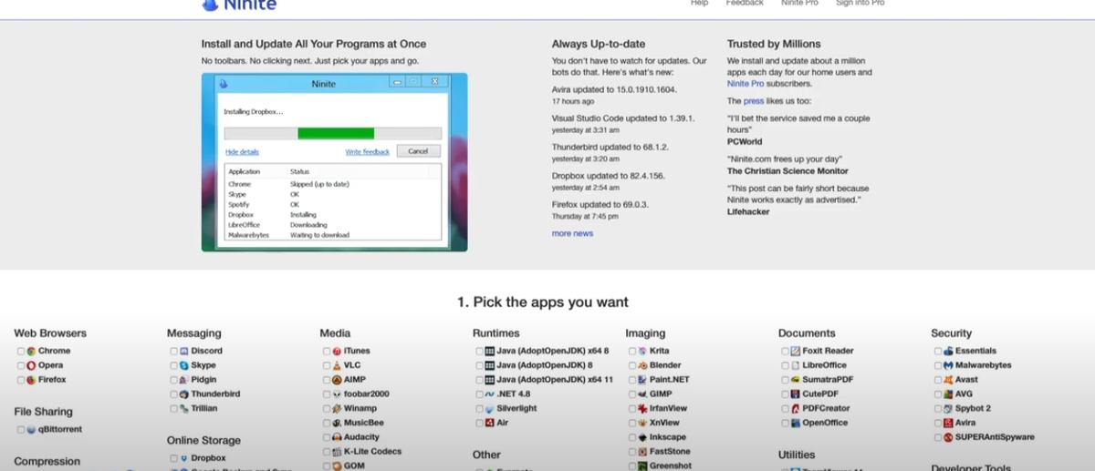Click the red Adobe Air icon
The image size is (1095, 471).
(x=490, y=423)
